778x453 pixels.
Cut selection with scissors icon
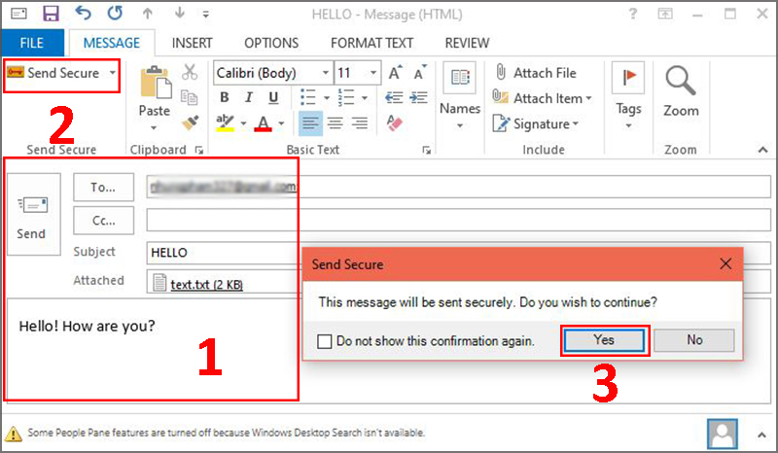[x=189, y=72]
